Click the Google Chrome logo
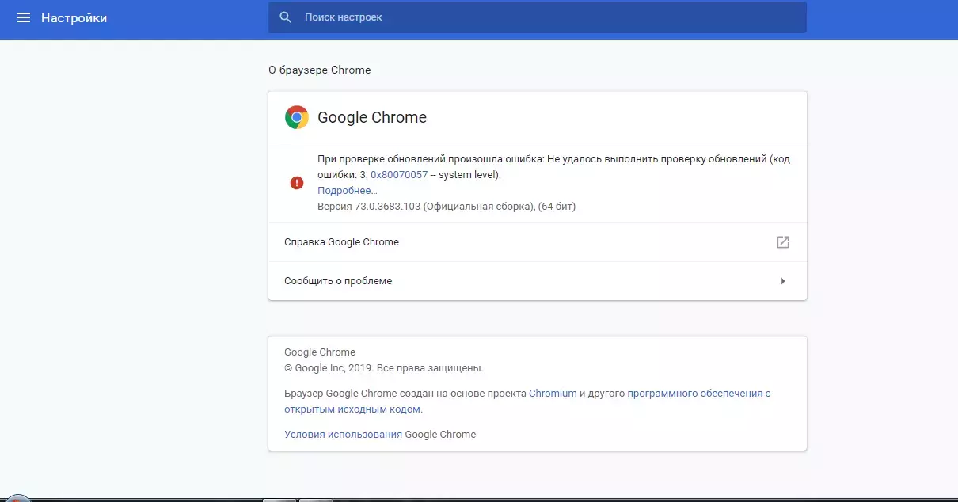 [297, 118]
